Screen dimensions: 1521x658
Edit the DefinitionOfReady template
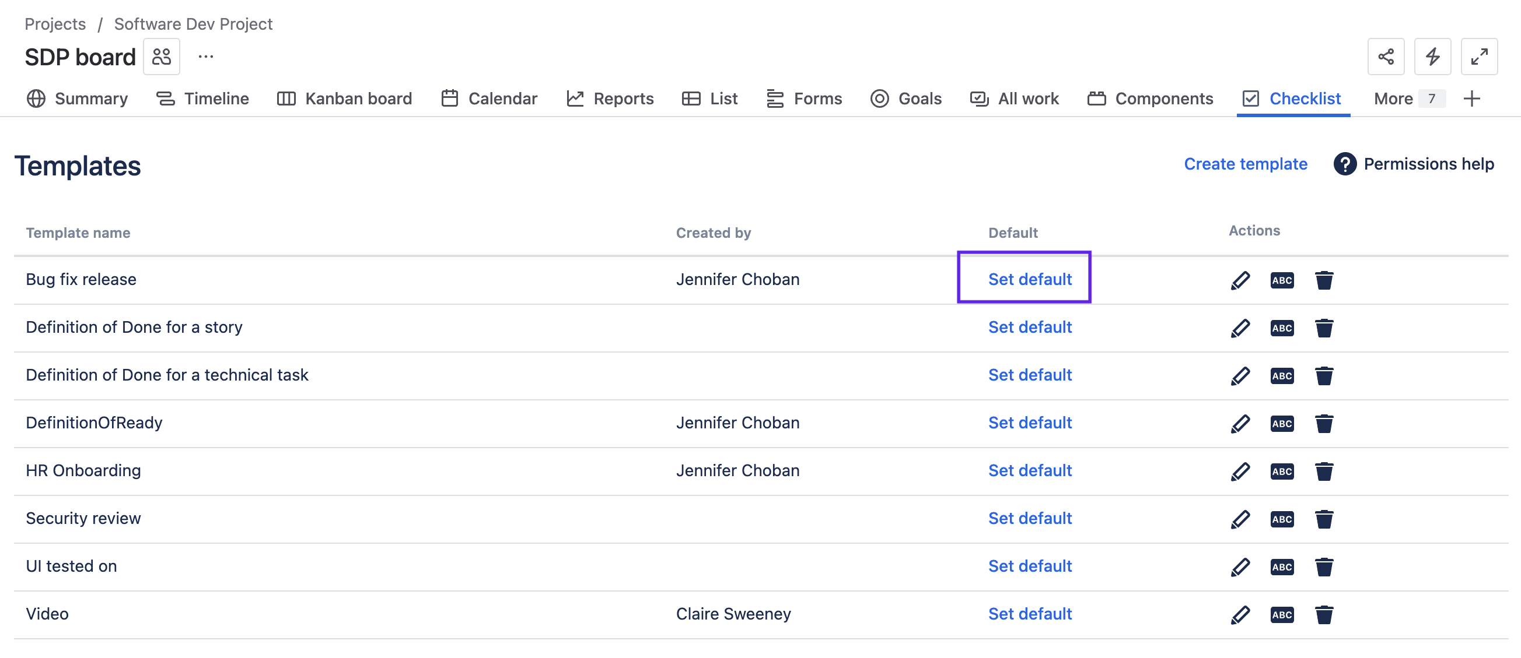(1240, 423)
